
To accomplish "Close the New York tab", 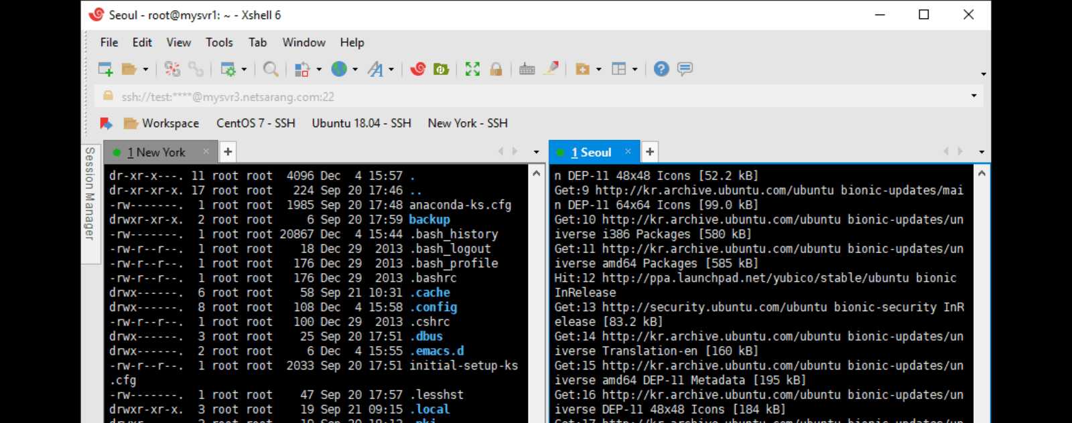I will 206,151.
